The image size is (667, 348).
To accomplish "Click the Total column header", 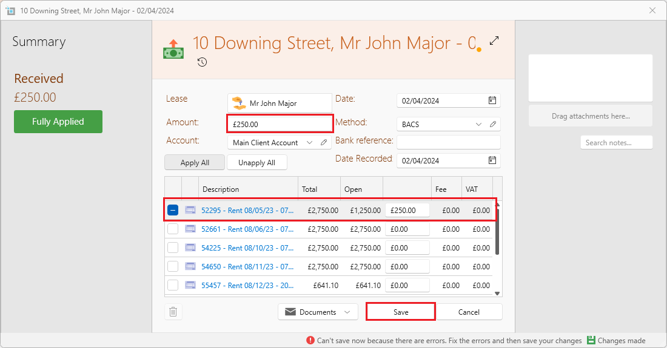I will pos(319,189).
